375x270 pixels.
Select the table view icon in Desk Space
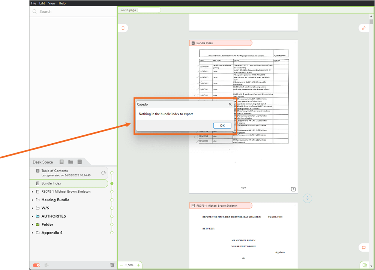tap(61, 162)
